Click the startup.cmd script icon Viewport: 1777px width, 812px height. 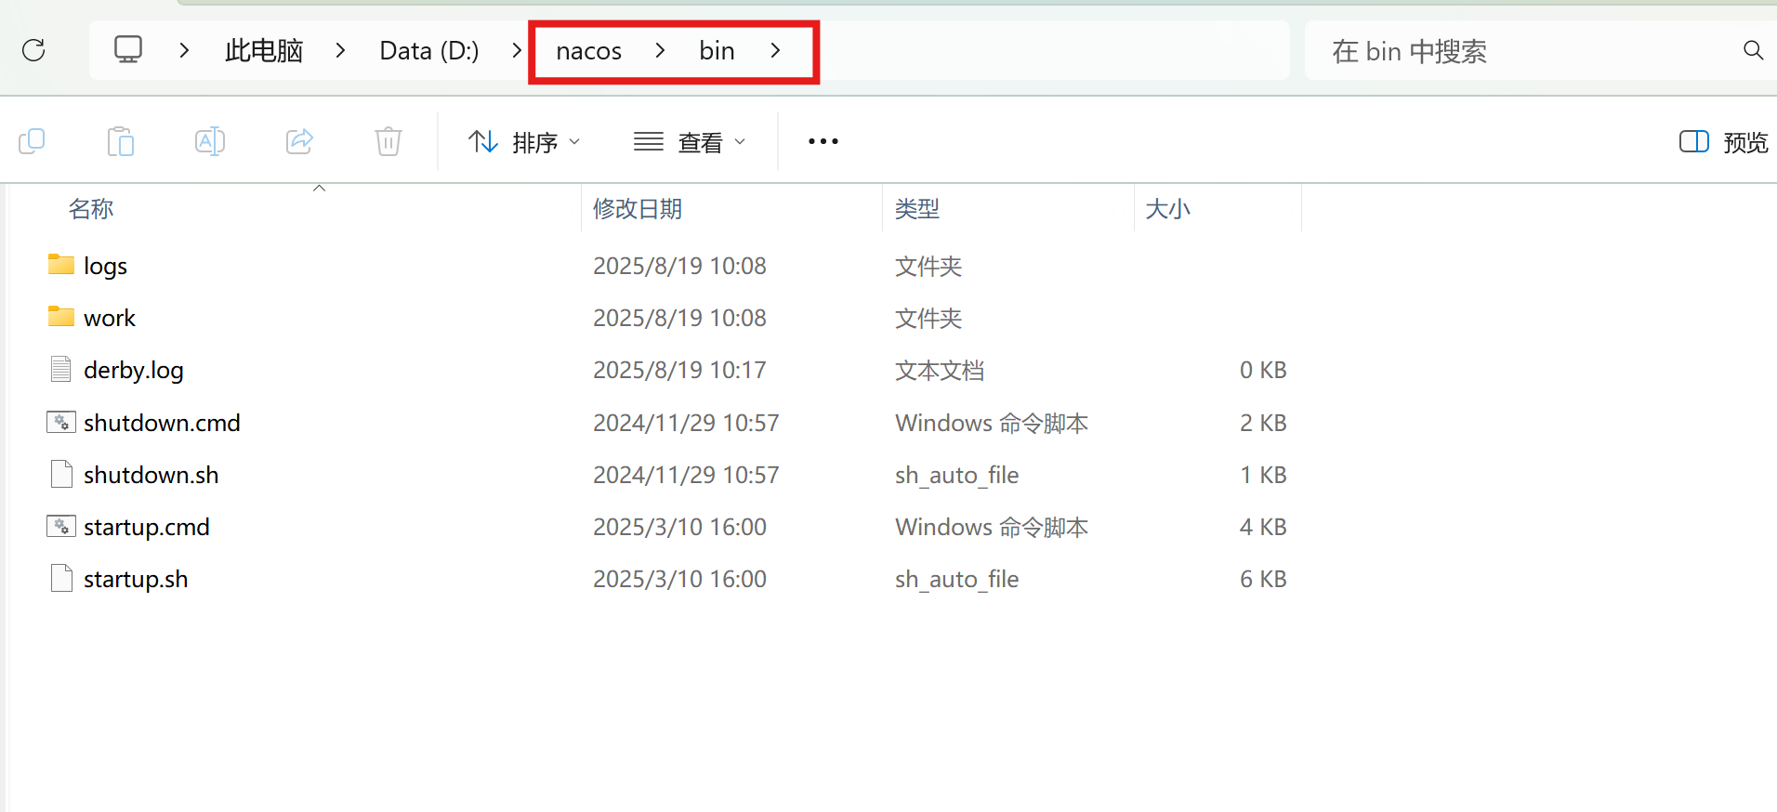point(61,526)
